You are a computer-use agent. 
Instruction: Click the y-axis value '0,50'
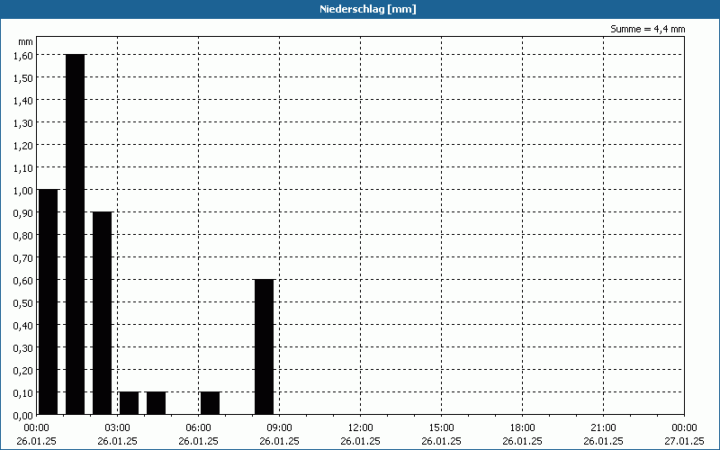23,302
